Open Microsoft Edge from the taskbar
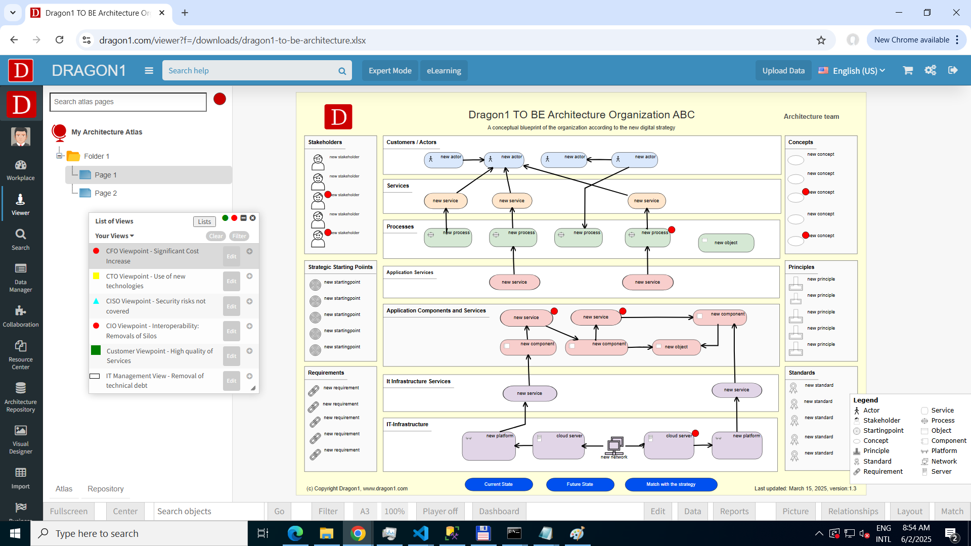Viewport: 971px width, 546px height. (x=295, y=533)
